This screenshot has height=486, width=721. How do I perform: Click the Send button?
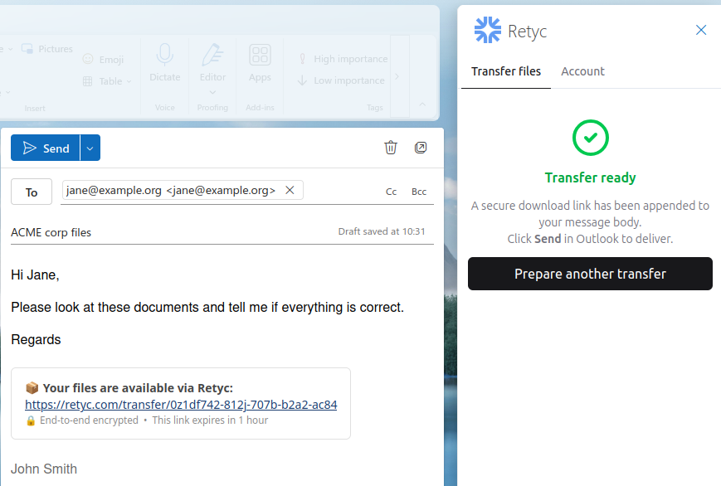point(45,148)
